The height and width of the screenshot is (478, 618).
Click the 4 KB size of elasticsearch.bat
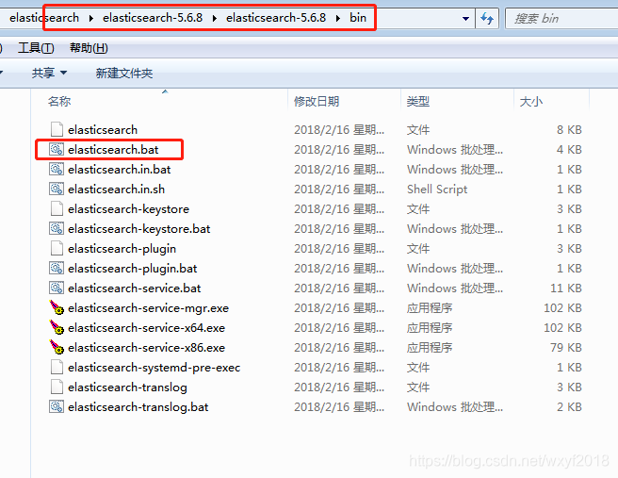click(x=569, y=150)
